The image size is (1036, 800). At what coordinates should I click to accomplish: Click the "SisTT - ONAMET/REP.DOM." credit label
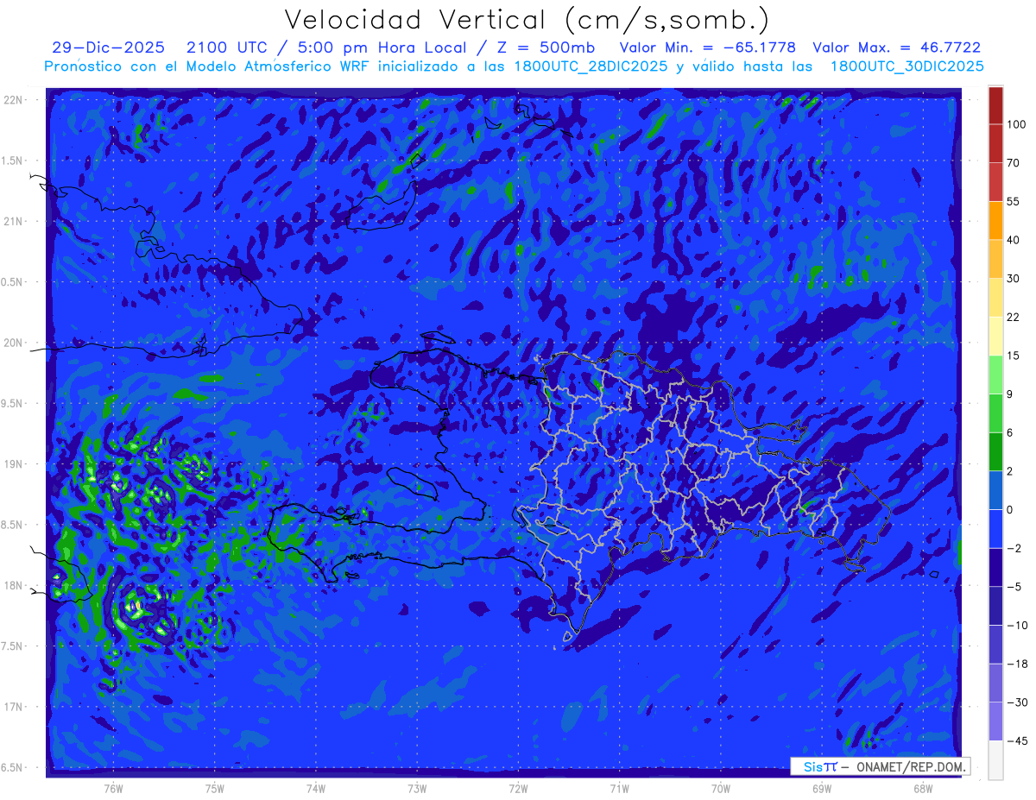(x=881, y=766)
